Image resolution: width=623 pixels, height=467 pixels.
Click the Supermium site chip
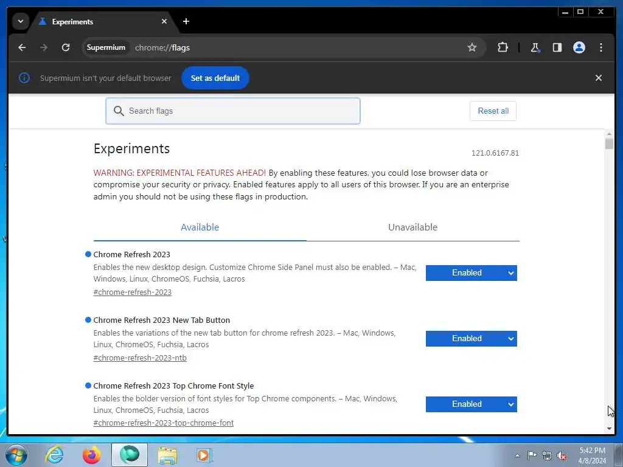[106, 47]
